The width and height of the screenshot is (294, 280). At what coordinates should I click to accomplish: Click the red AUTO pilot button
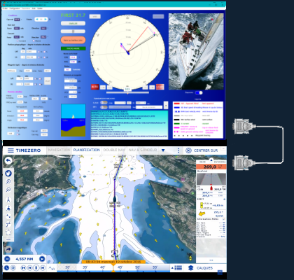coord(94,87)
